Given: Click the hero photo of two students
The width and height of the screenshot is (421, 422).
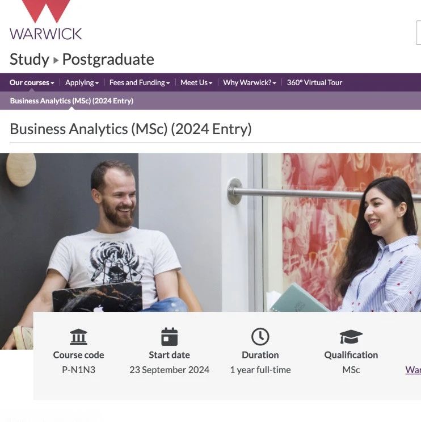Looking at the screenshot, I should coord(210,232).
